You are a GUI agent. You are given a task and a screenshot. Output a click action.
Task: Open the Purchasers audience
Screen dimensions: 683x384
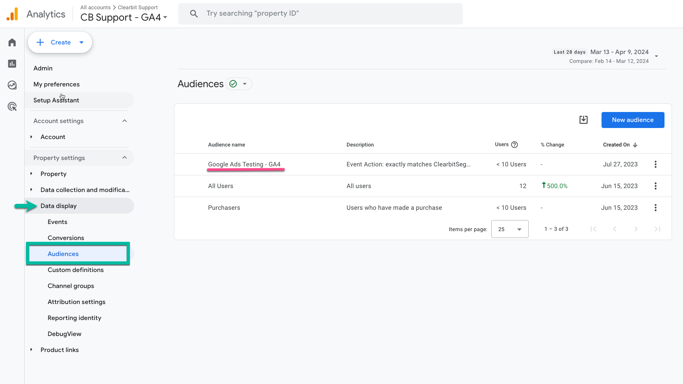(x=224, y=208)
